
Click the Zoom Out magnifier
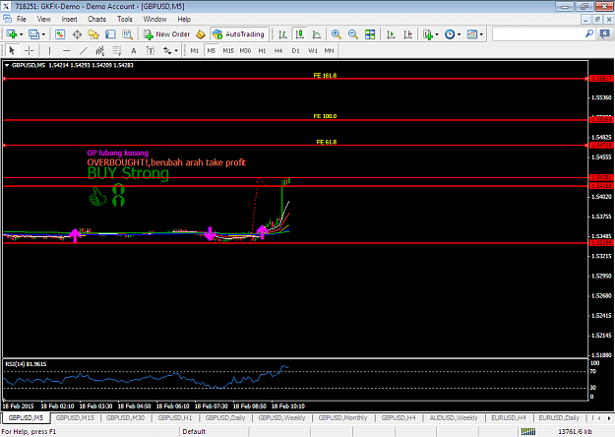(353, 34)
